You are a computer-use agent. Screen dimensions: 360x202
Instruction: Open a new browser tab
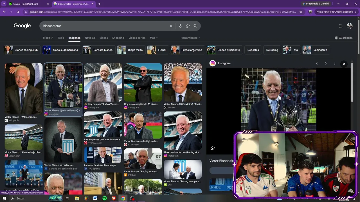(99, 4)
